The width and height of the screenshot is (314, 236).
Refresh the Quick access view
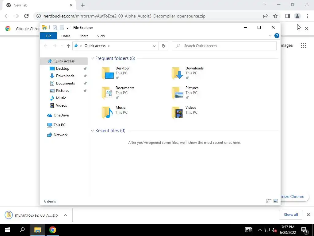click(x=163, y=46)
